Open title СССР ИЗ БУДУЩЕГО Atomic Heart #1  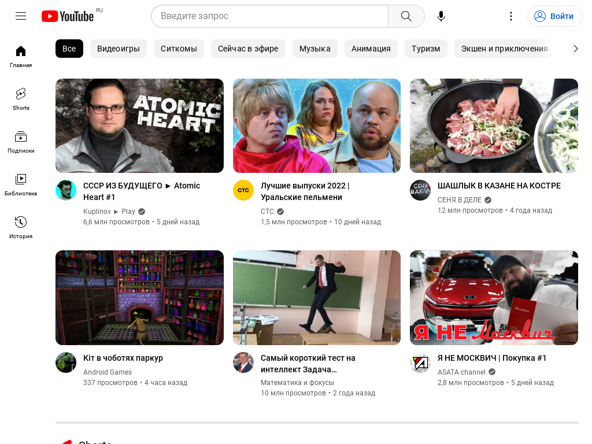(x=142, y=191)
